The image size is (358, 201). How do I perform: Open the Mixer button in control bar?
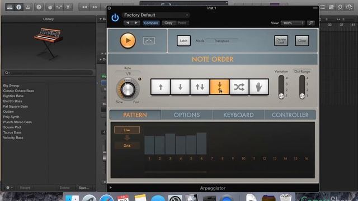(59, 7)
